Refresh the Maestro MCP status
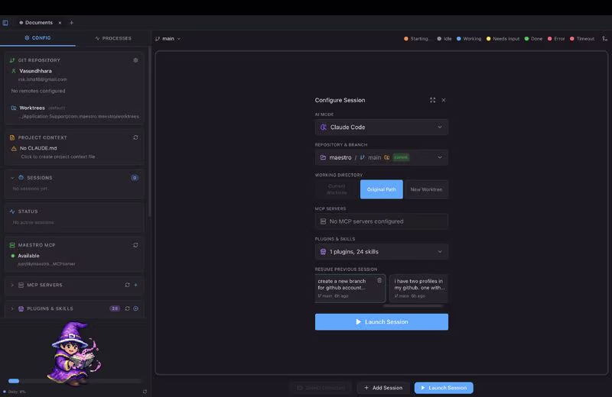The height and width of the screenshot is (397, 612). click(135, 245)
